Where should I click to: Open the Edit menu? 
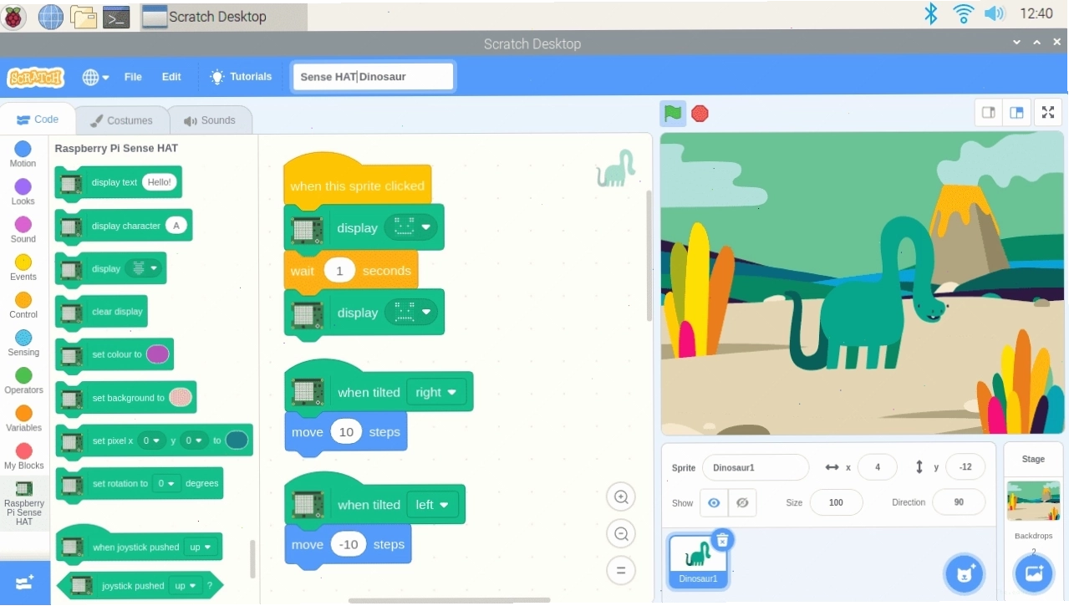click(x=171, y=77)
